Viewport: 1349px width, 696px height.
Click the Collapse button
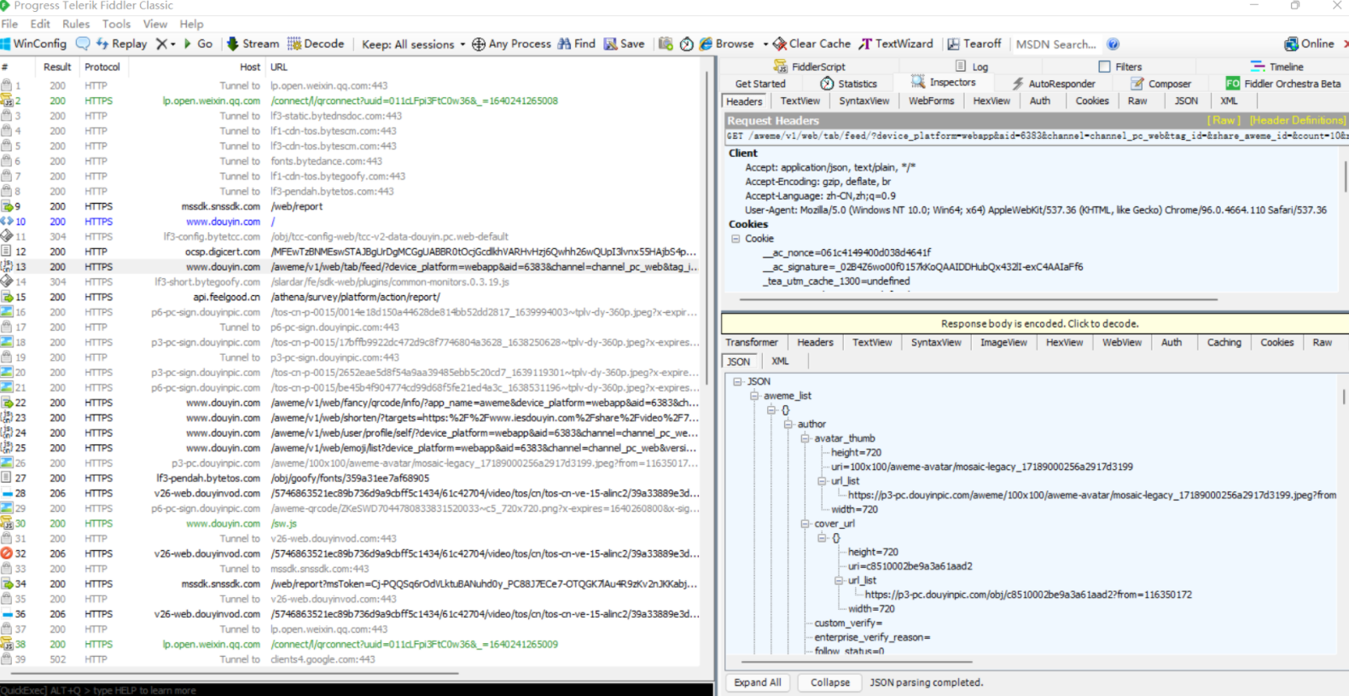pos(830,682)
